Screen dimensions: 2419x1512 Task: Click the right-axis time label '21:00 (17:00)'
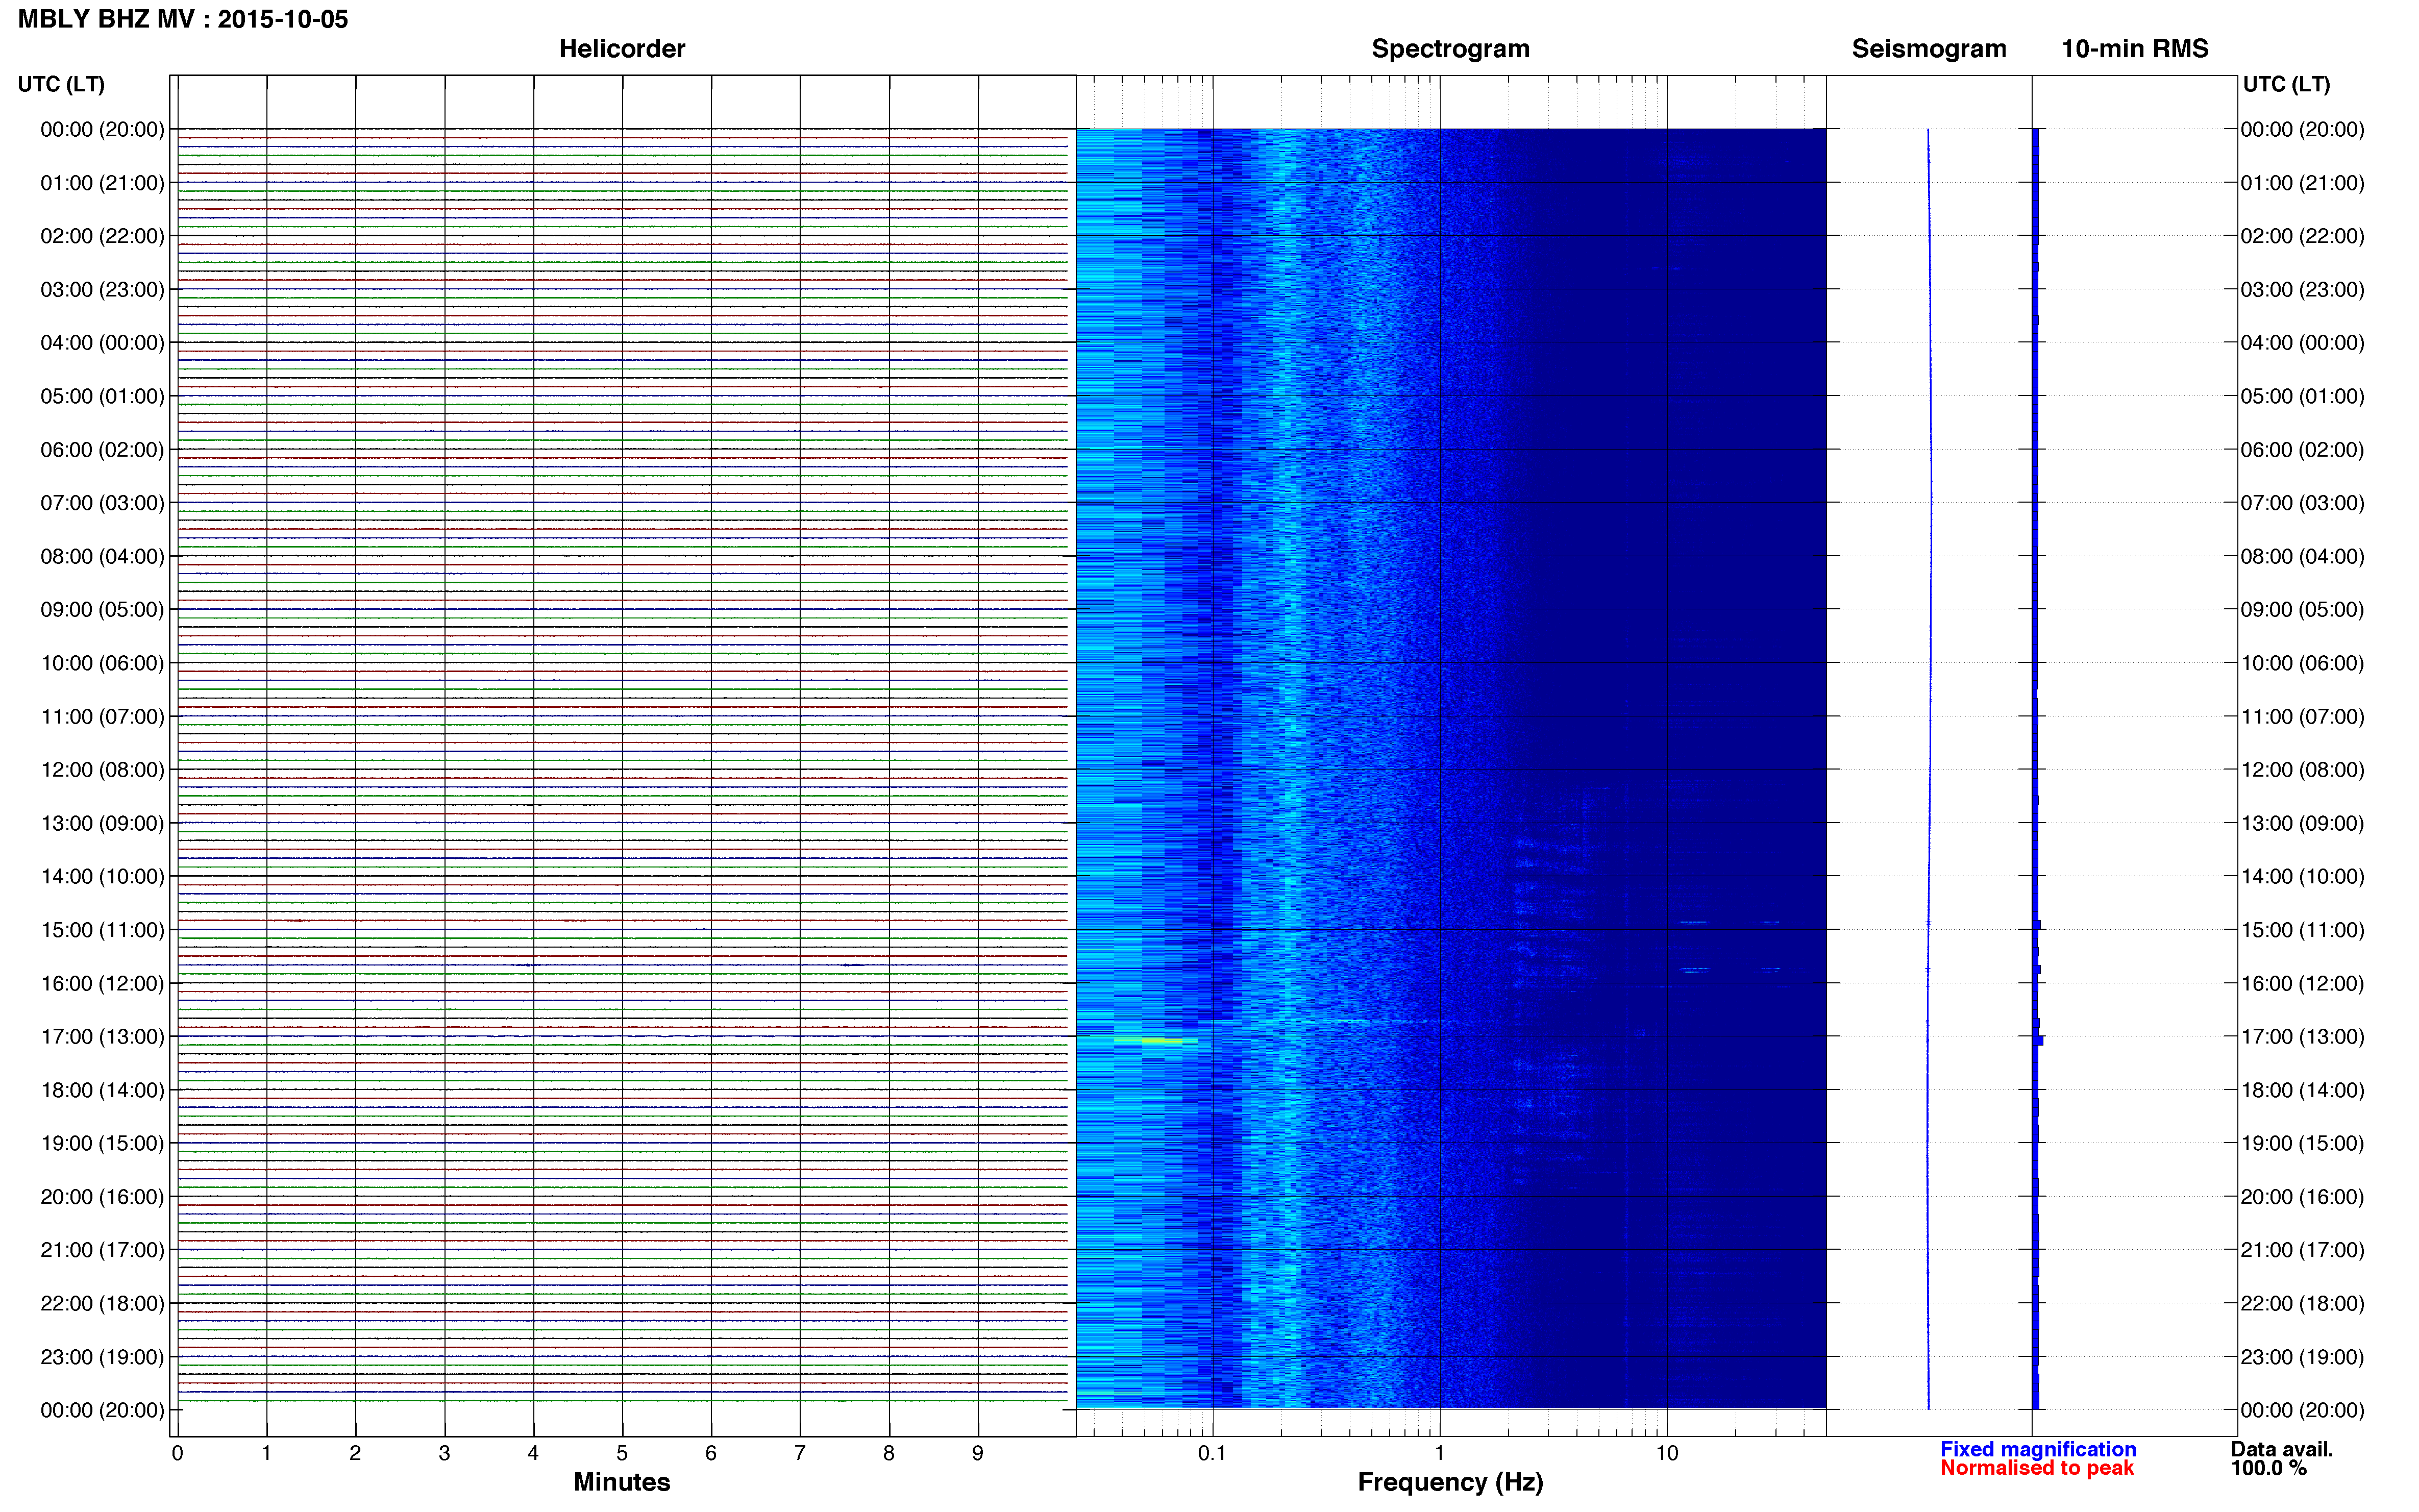2302,1250
